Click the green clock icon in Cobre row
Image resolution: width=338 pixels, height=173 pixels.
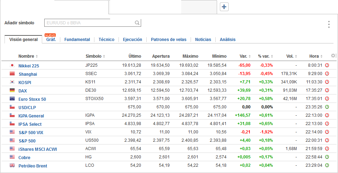tap(327, 157)
